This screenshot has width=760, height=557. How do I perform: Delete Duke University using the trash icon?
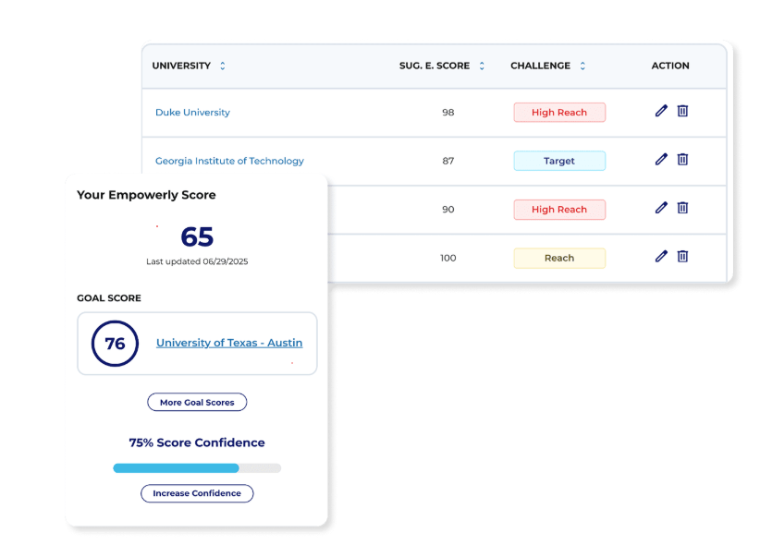click(x=682, y=111)
